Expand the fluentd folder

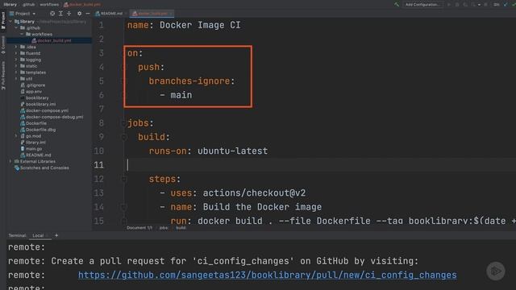[x=16, y=53]
